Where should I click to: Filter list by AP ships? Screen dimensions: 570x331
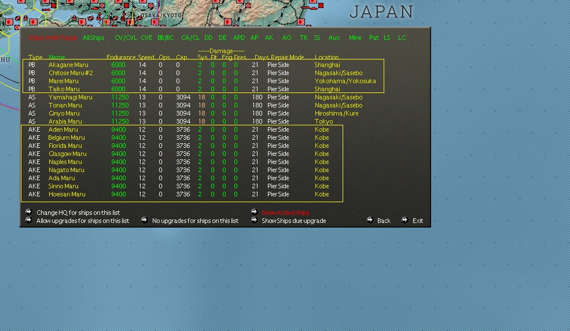255,38
